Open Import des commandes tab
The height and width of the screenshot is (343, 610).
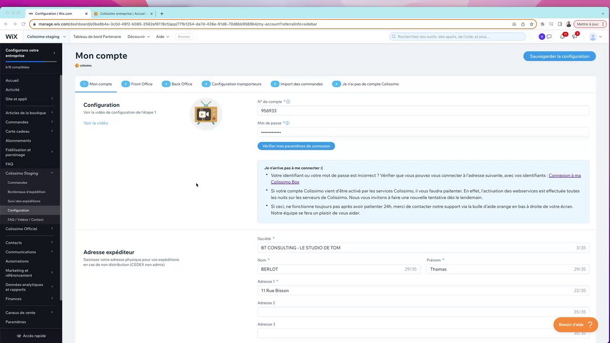296,84
